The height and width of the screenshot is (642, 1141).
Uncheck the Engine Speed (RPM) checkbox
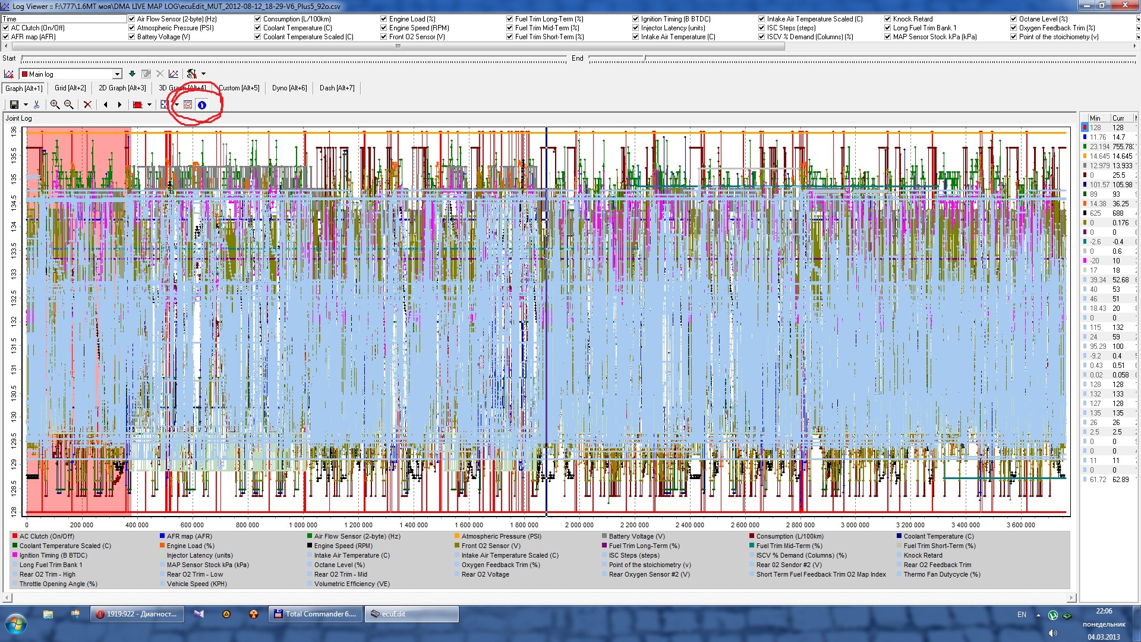pyautogui.click(x=384, y=28)
